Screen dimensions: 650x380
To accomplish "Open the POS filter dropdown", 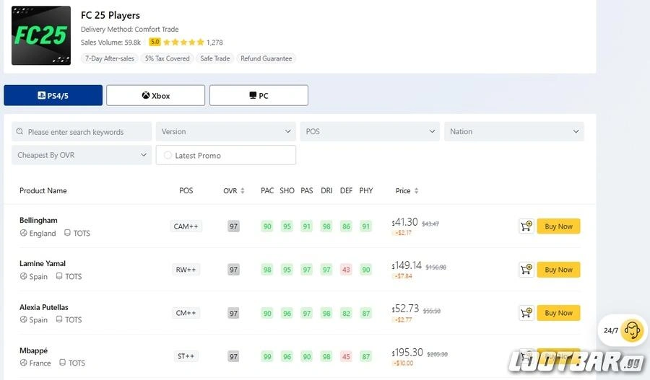I will (369, 131).
